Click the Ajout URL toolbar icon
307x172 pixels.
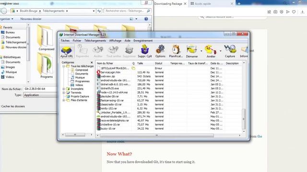pos(67,51)
